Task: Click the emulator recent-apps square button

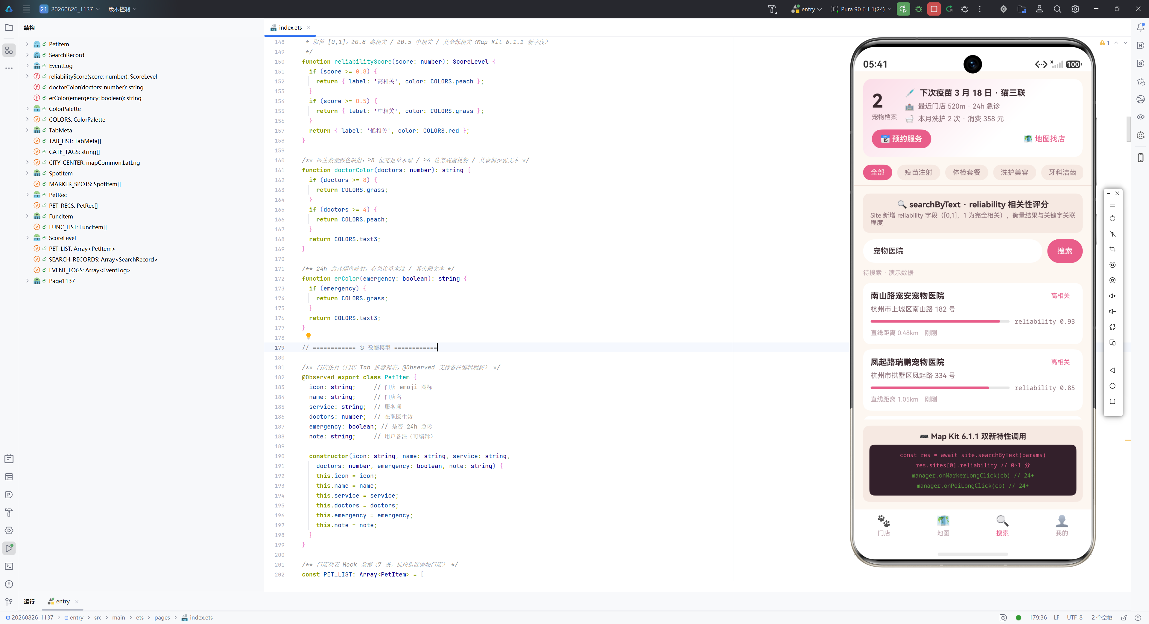Action: pos(1112,401)
